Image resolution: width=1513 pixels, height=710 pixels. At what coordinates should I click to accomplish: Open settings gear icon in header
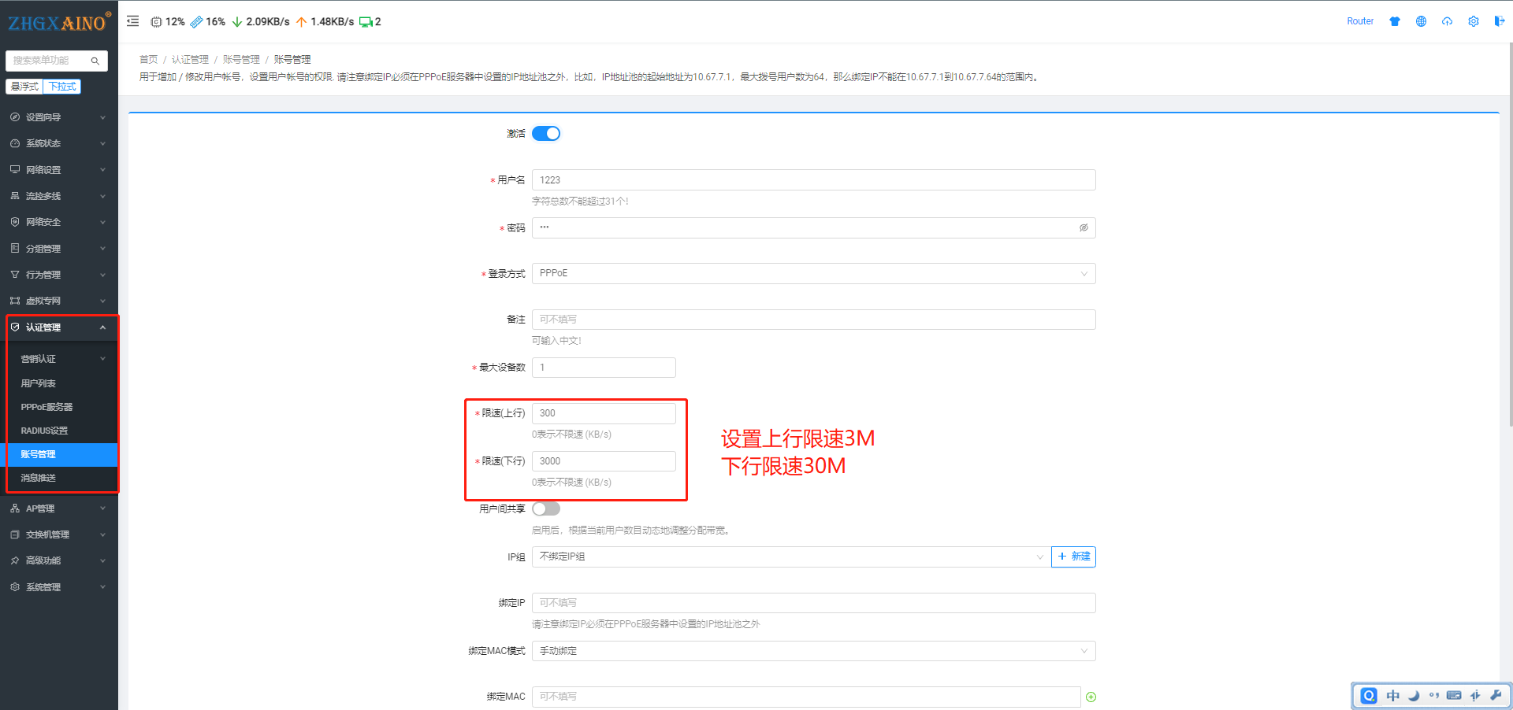coord(1473,21)
